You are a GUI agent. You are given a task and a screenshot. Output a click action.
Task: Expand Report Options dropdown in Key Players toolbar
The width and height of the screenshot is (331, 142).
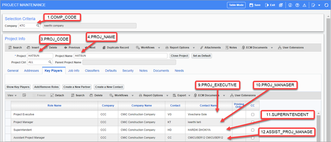(x=167, y=96)
